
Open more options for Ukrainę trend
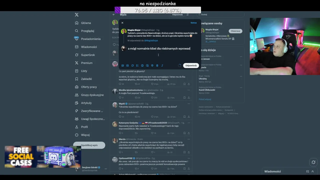click(241, 76)
